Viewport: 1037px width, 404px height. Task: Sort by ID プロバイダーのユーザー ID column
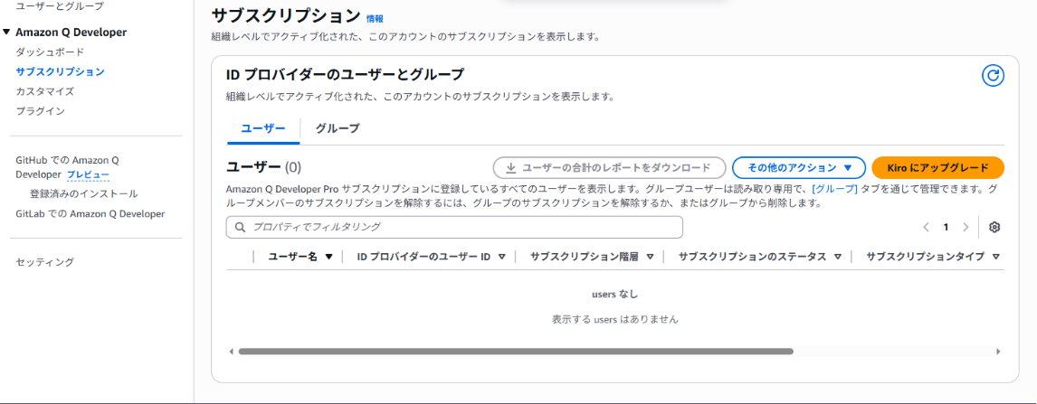pos(501,257)
